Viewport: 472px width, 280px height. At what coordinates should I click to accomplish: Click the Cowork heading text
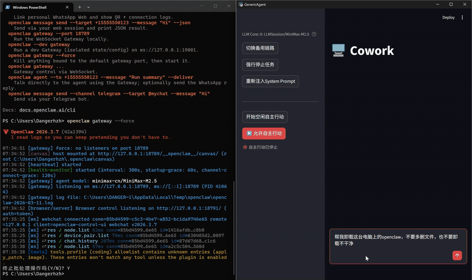[372, 51]
